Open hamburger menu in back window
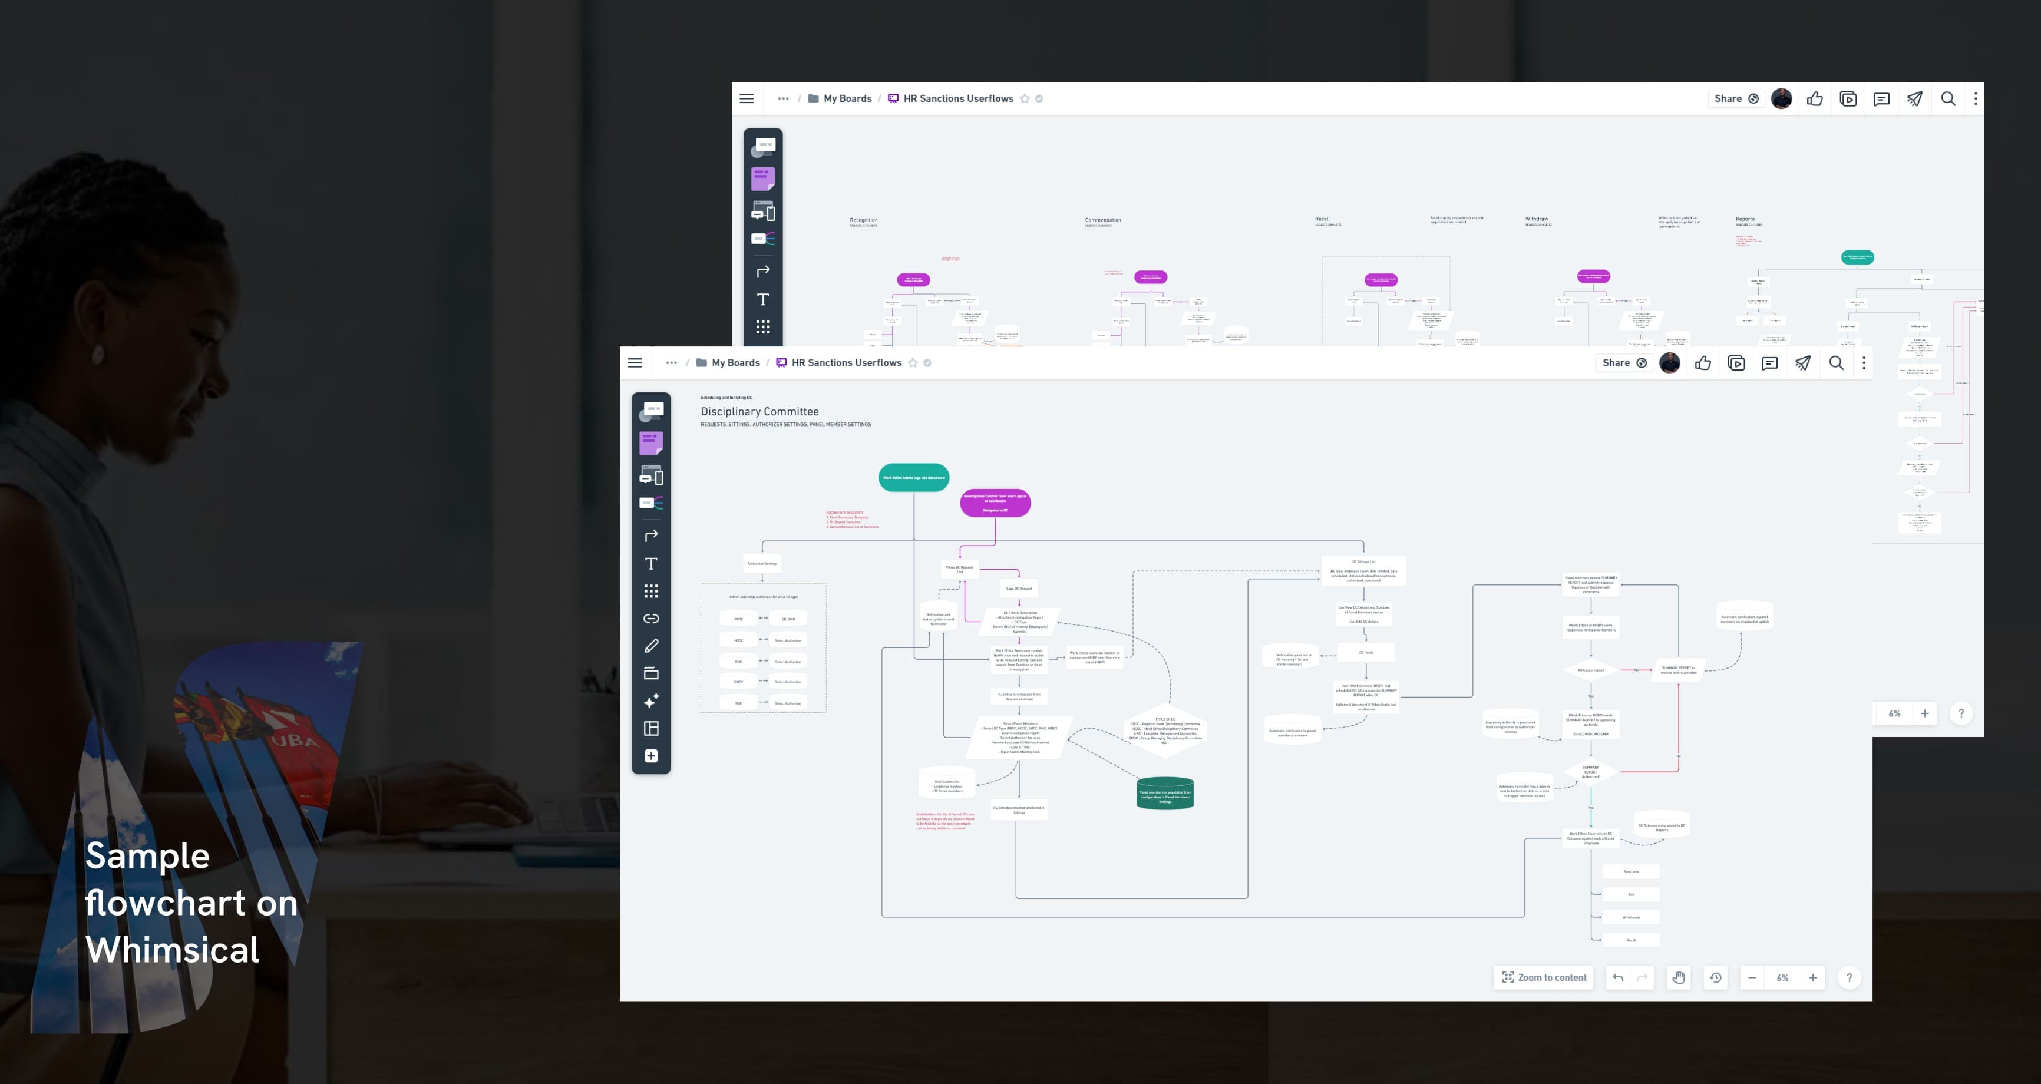The height and width of the screenshot is (1084, 2041). [747, 99]
